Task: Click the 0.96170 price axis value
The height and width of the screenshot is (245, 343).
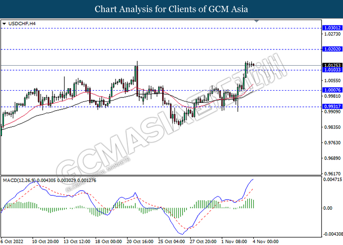Action: coord(332,173)
